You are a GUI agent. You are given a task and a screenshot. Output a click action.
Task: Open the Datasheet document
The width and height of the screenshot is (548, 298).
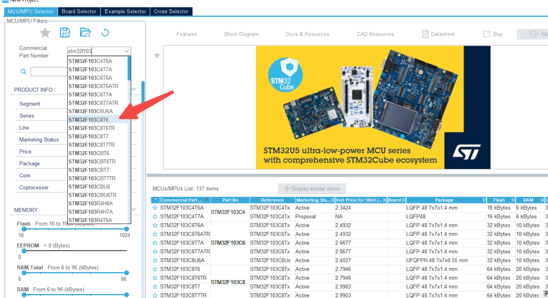click(438, 34)
